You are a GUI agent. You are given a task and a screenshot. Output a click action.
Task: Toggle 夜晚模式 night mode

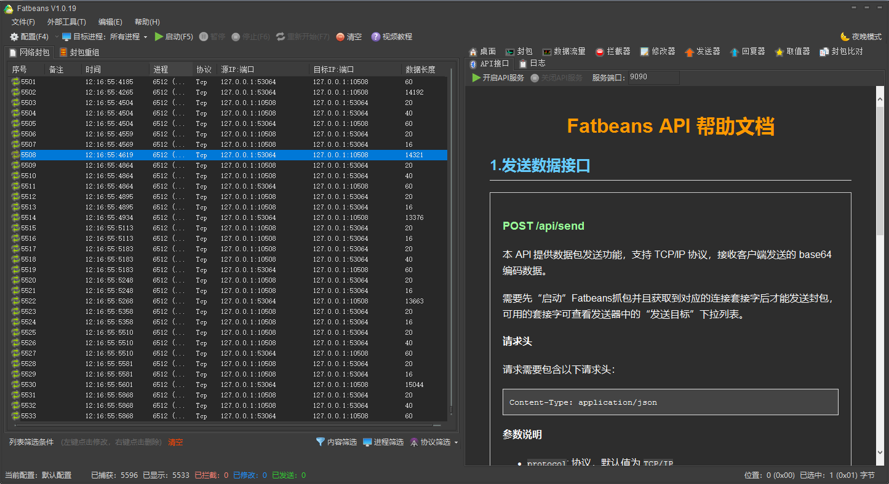[x=859, y=36]
